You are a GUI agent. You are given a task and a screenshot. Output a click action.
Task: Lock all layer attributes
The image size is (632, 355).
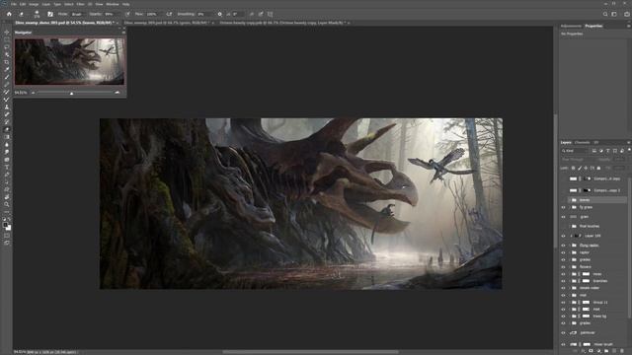click(x=599, y=168)
